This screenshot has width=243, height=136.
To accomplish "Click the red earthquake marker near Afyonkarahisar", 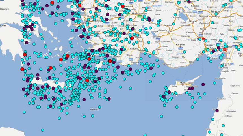I will click(x=123, y=6).
